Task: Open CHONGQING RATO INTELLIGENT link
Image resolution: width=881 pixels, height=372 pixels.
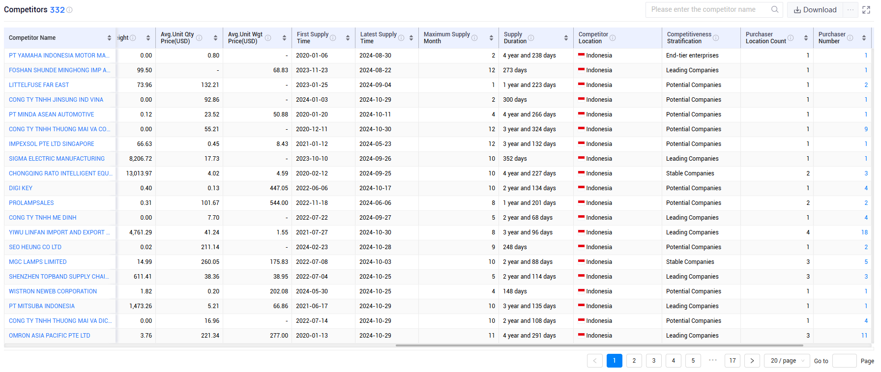Action: [x=60, y=173]
